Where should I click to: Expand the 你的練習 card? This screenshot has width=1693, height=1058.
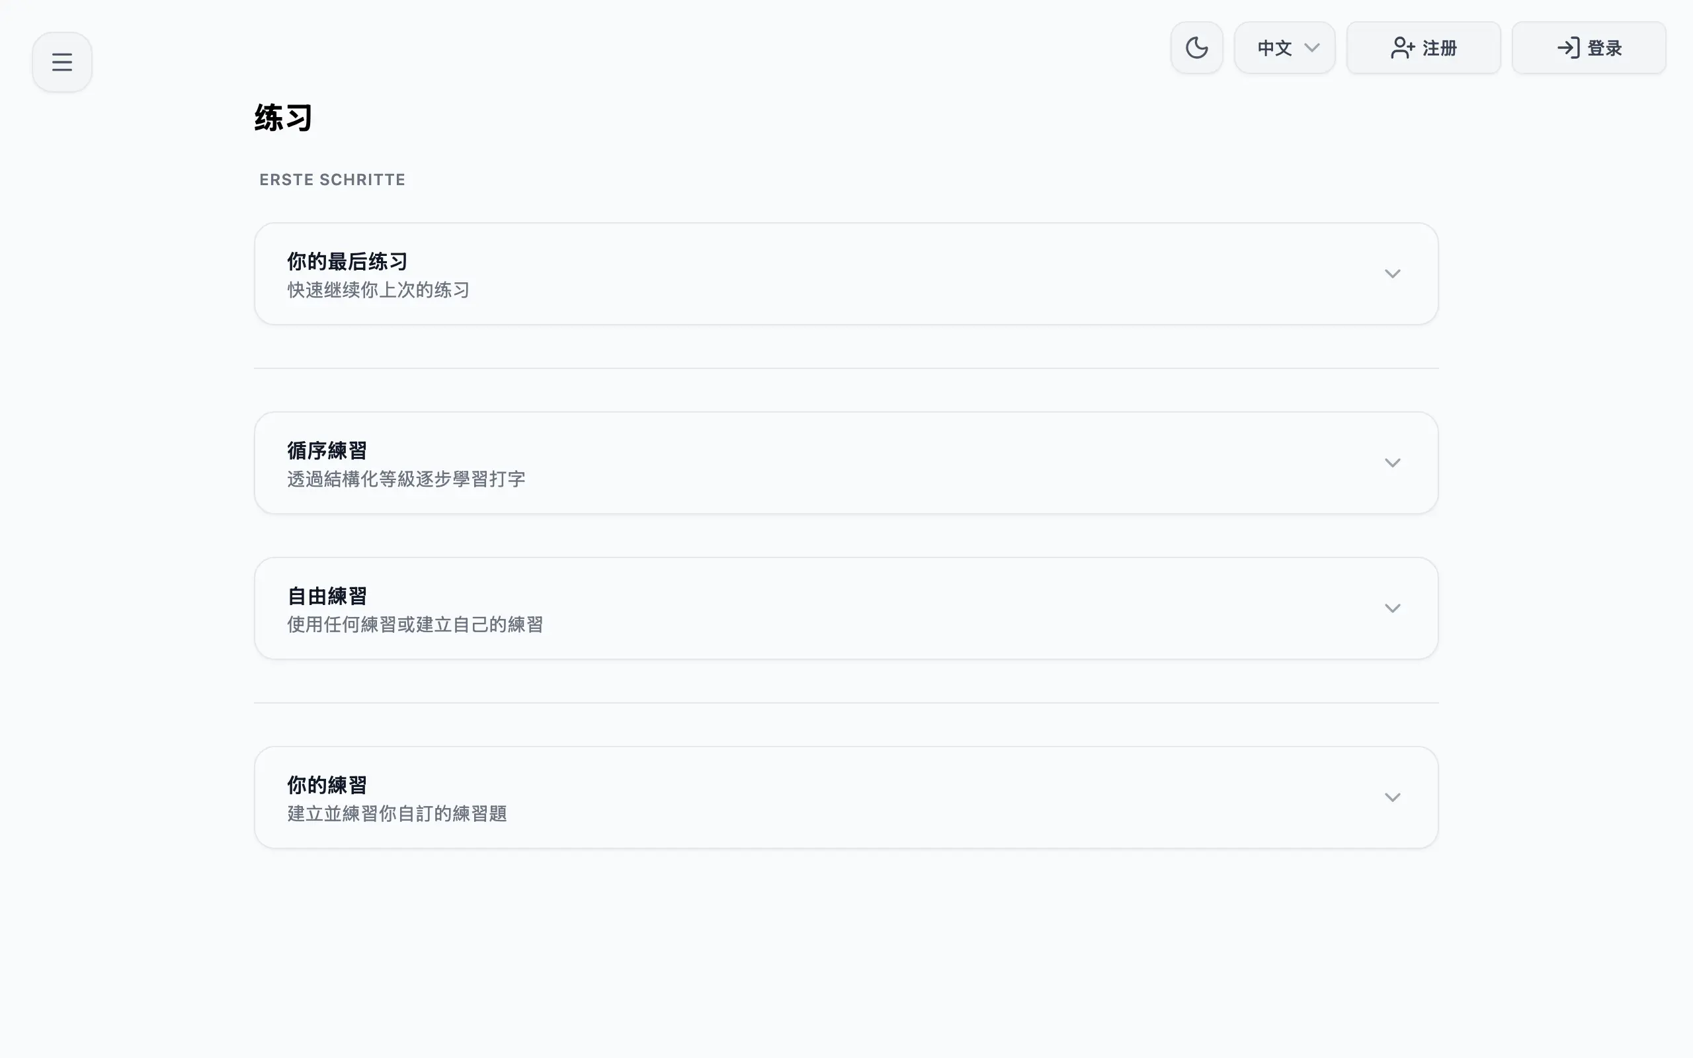coord(1393,797)
